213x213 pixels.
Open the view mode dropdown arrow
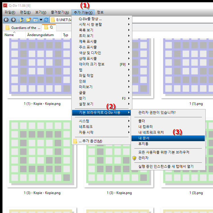point(41,20)
